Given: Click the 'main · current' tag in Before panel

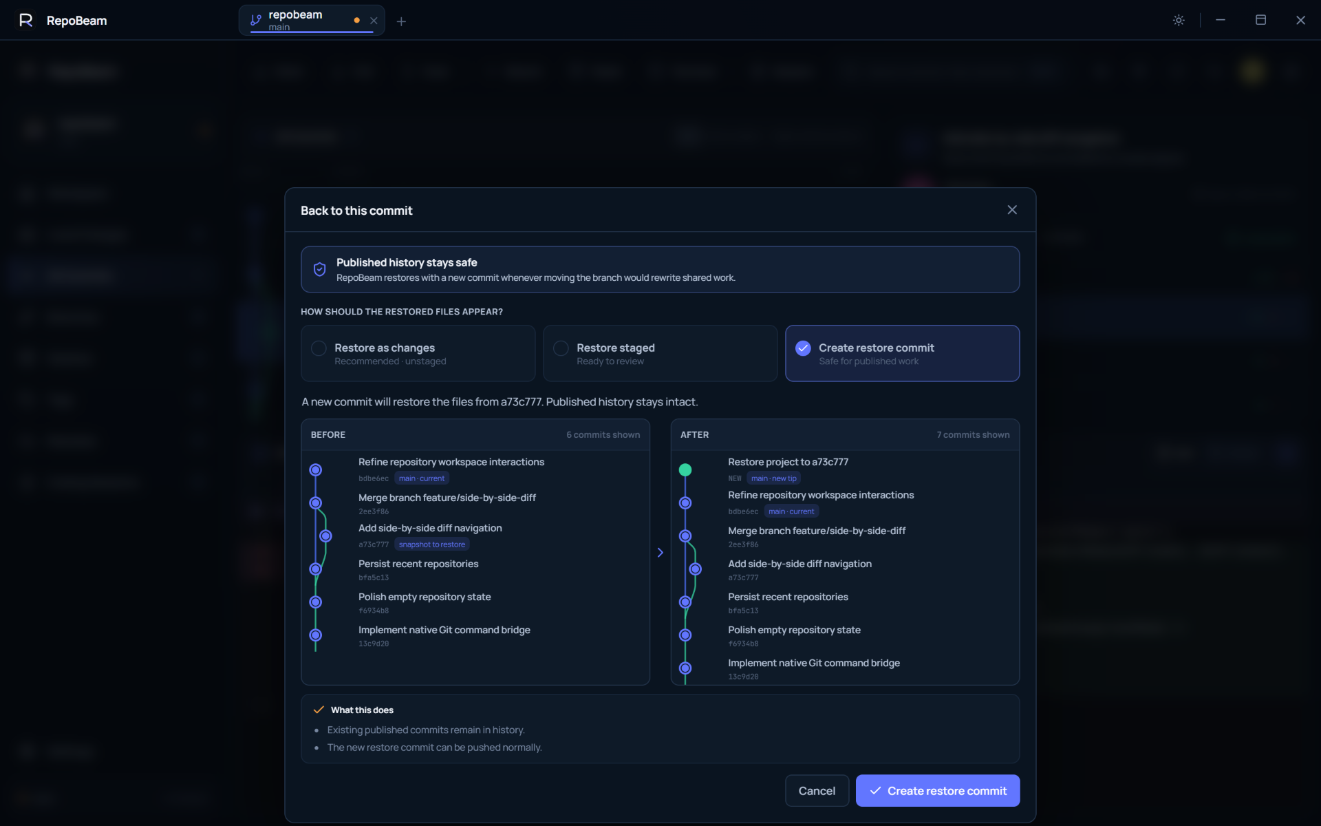Looking at the screenshot, I should tap(422, 478).
